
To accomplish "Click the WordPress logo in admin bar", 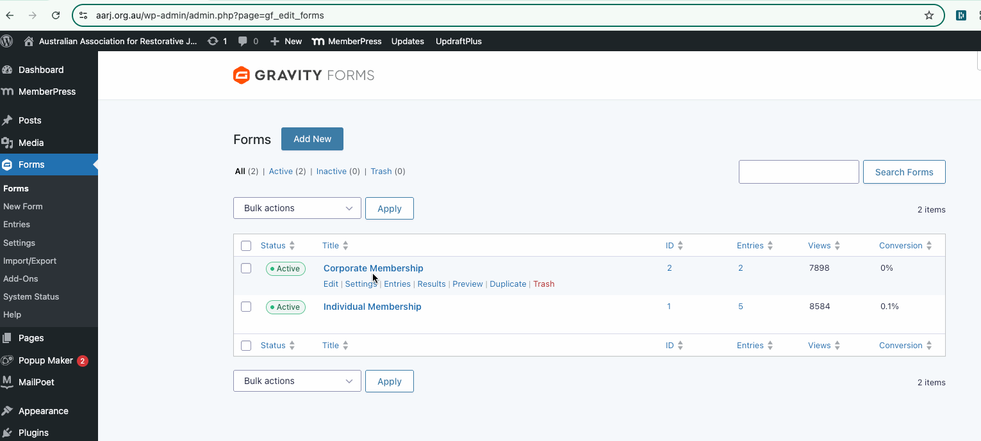I will click(x=7, y=41).
